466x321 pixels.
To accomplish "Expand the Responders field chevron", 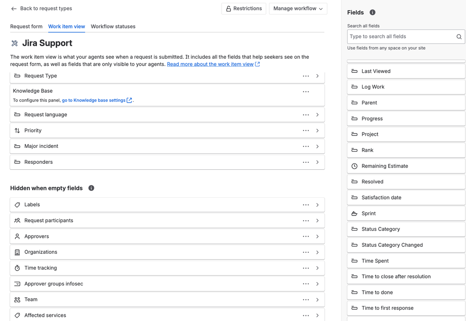I will click(x=317, y=162).
